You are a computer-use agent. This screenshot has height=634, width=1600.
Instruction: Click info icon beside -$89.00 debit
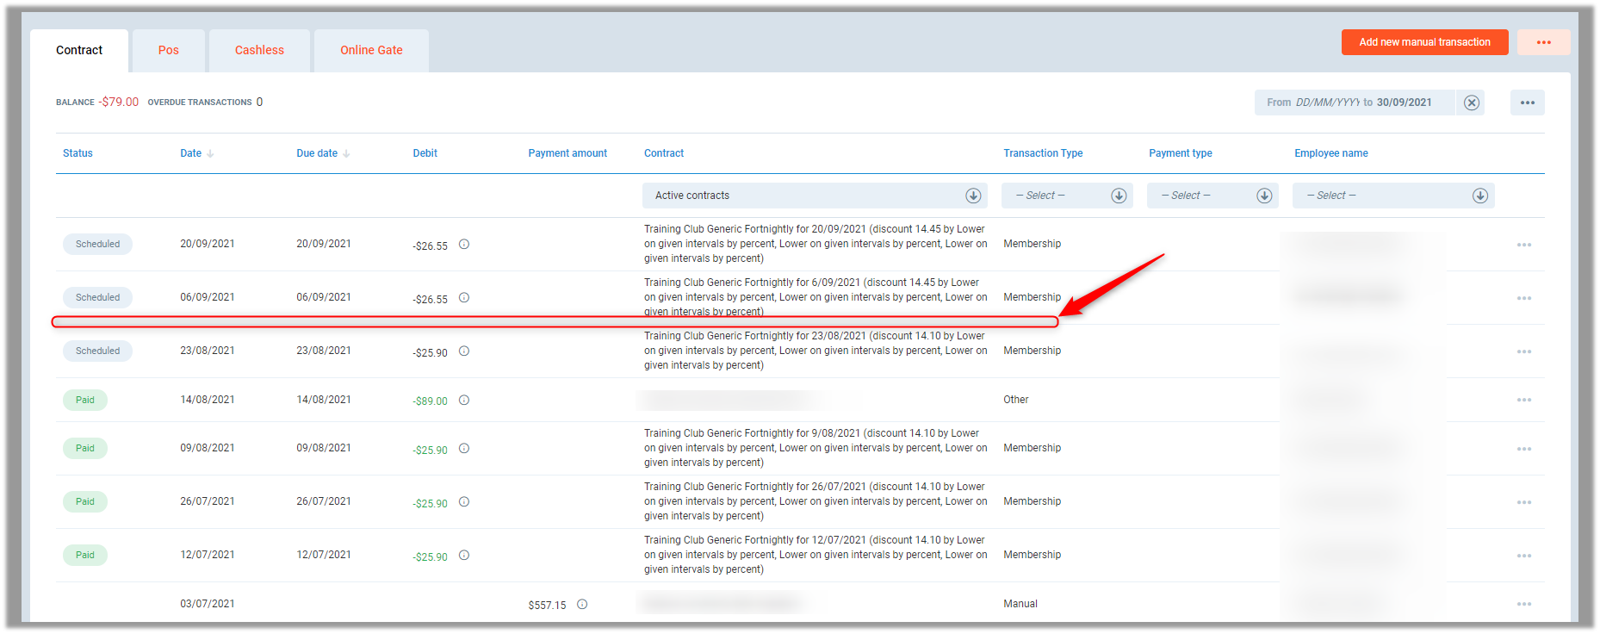coord(464,401)
